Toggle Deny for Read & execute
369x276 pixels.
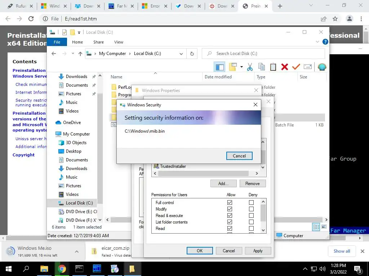(x=251, y=216)
